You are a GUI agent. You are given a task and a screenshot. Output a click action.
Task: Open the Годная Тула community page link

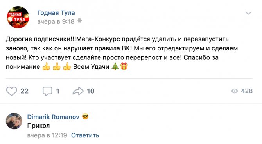56,13
